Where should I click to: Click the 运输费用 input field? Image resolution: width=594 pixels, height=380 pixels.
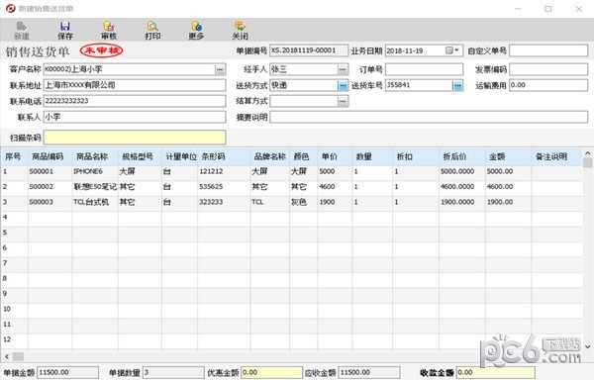click(x=548, y=85)
